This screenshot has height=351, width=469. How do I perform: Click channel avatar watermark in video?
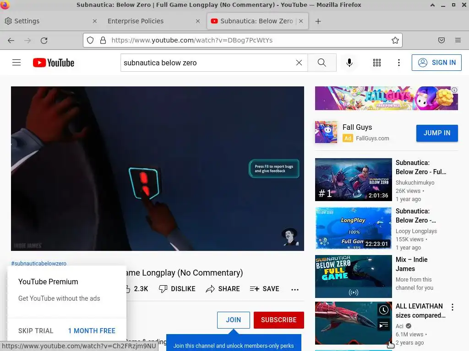289,237
